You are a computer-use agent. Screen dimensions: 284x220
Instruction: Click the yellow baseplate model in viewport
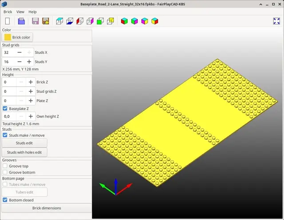tap(187, 122)
